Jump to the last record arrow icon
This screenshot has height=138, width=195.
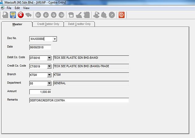tap(61, 15)
